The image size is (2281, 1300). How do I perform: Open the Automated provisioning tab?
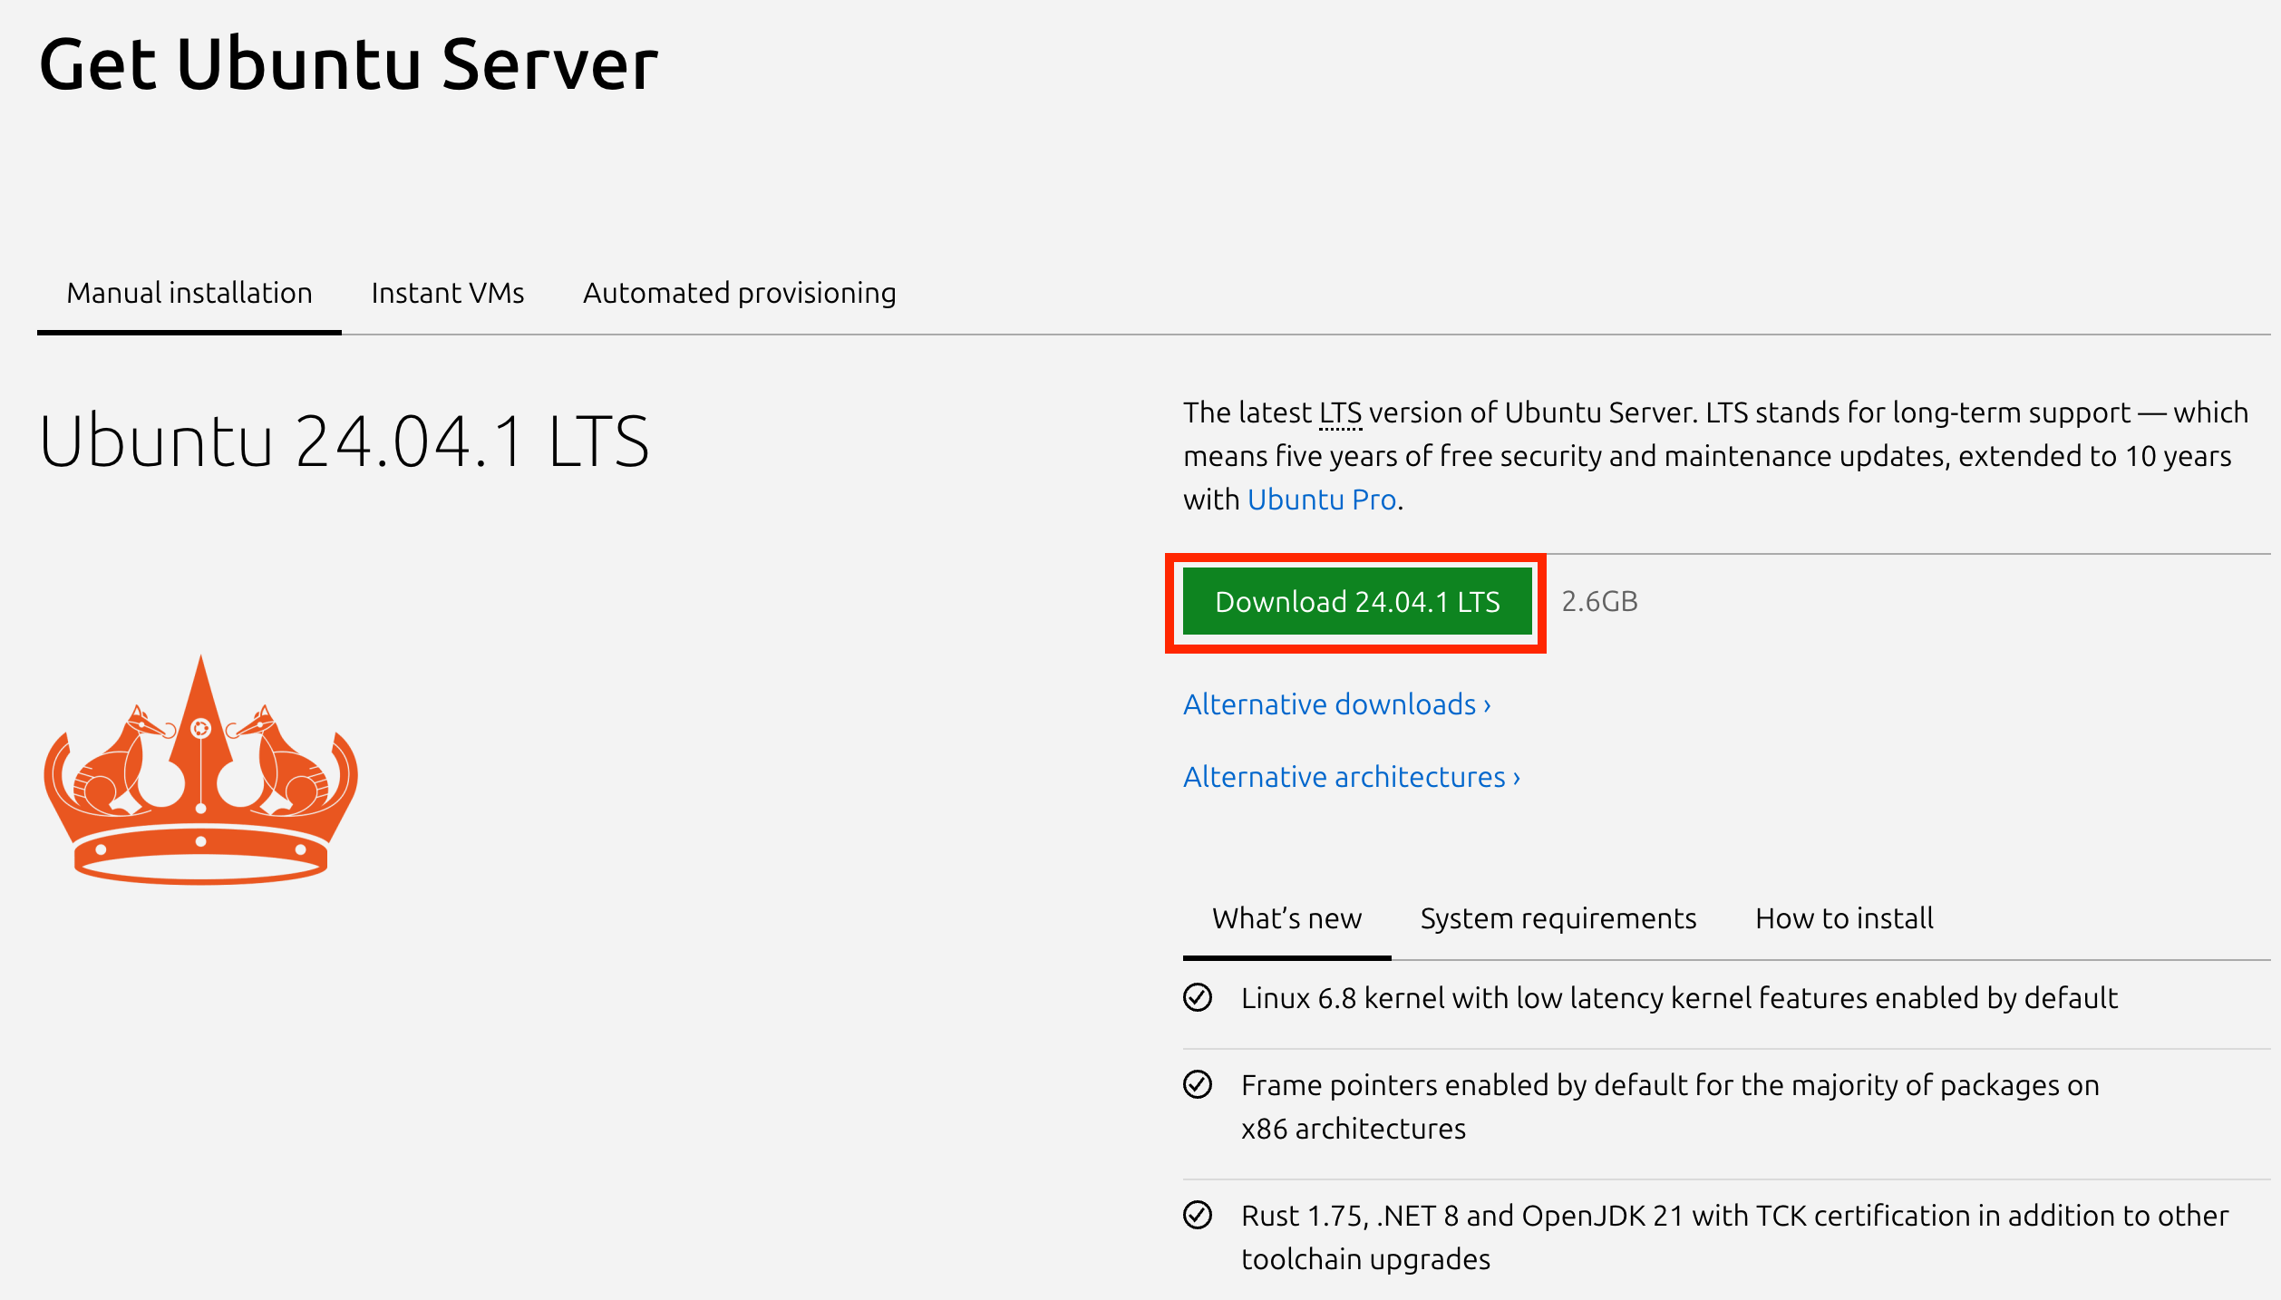[740, 293]
